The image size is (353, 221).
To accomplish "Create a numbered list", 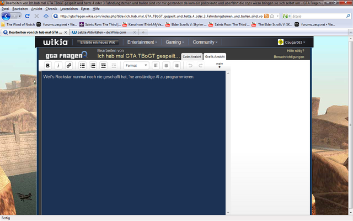I will 93,66.
